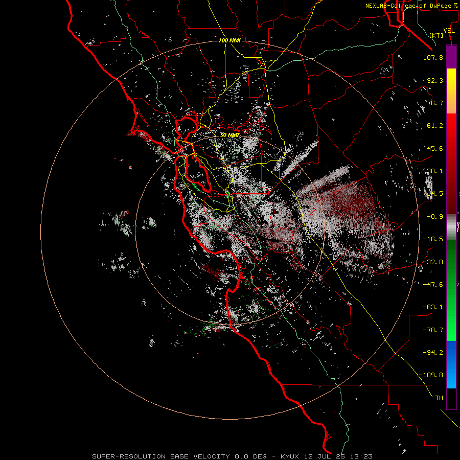Click the TH threshold label
The width and height of the screenshot is (460, 460).
(439, 398)
